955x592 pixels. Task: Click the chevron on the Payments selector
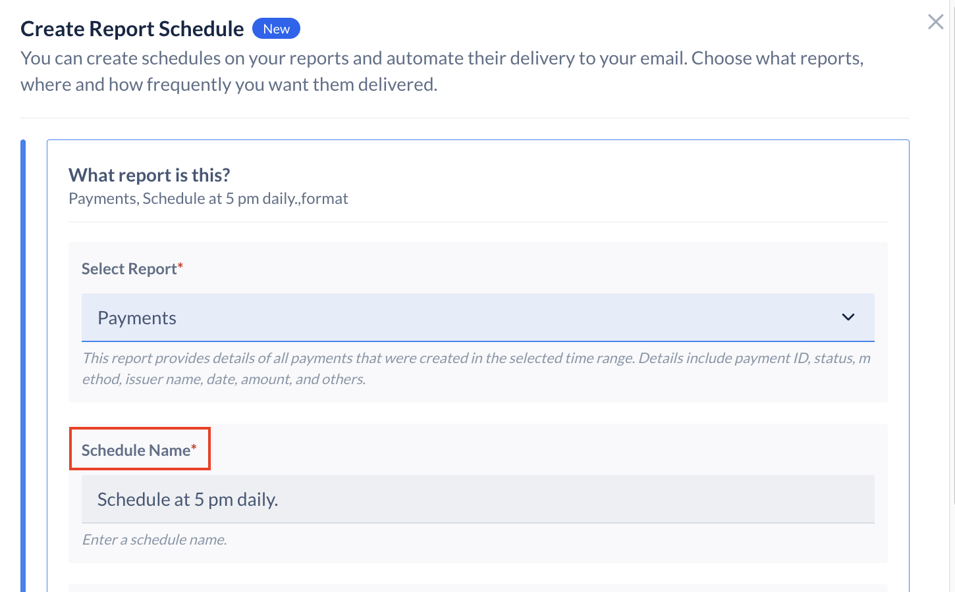click(849, 318)
